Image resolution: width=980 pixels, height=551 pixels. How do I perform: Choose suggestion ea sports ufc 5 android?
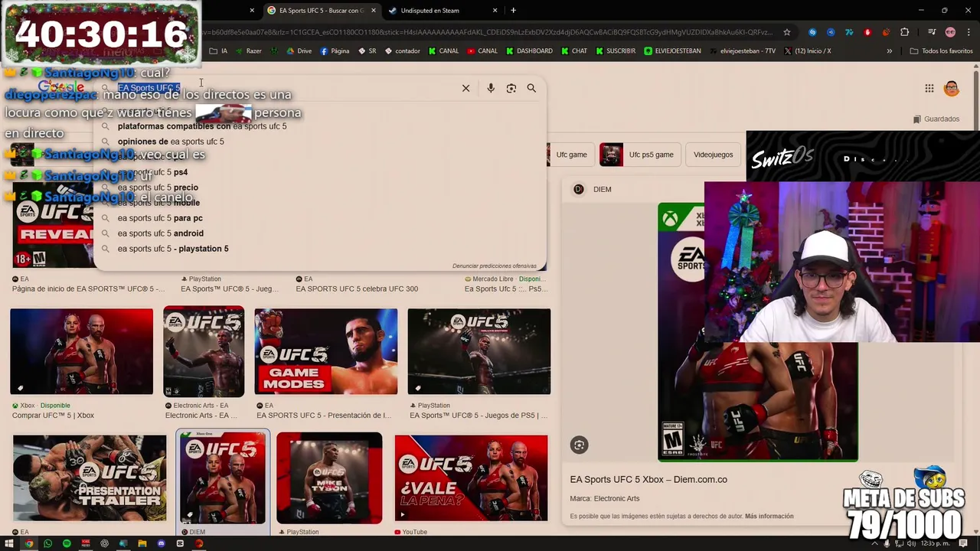(x=320, y=233)
